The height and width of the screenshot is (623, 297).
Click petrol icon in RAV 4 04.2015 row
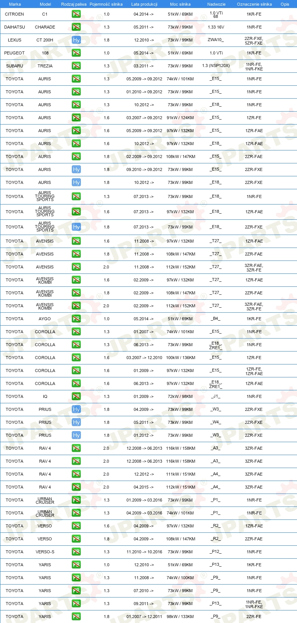pos(76,487)
